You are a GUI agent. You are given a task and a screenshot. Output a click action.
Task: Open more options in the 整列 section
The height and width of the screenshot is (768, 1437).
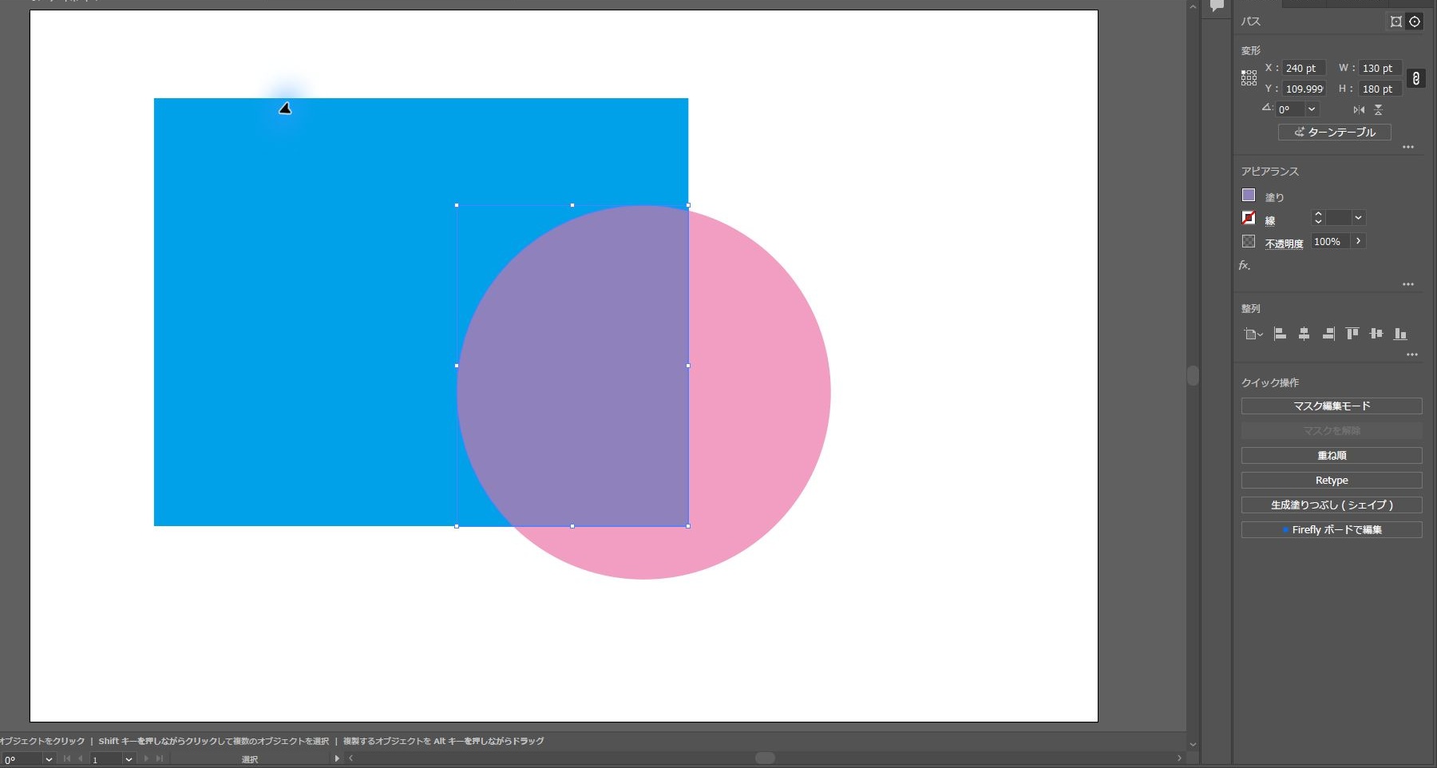pyautogui.click(x=1412, y=354)
